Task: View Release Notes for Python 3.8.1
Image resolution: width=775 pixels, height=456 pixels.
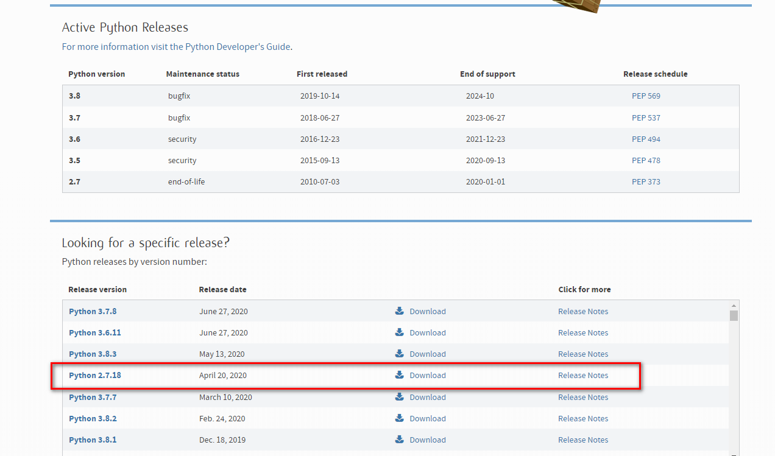Action: (x=583, y=440)
